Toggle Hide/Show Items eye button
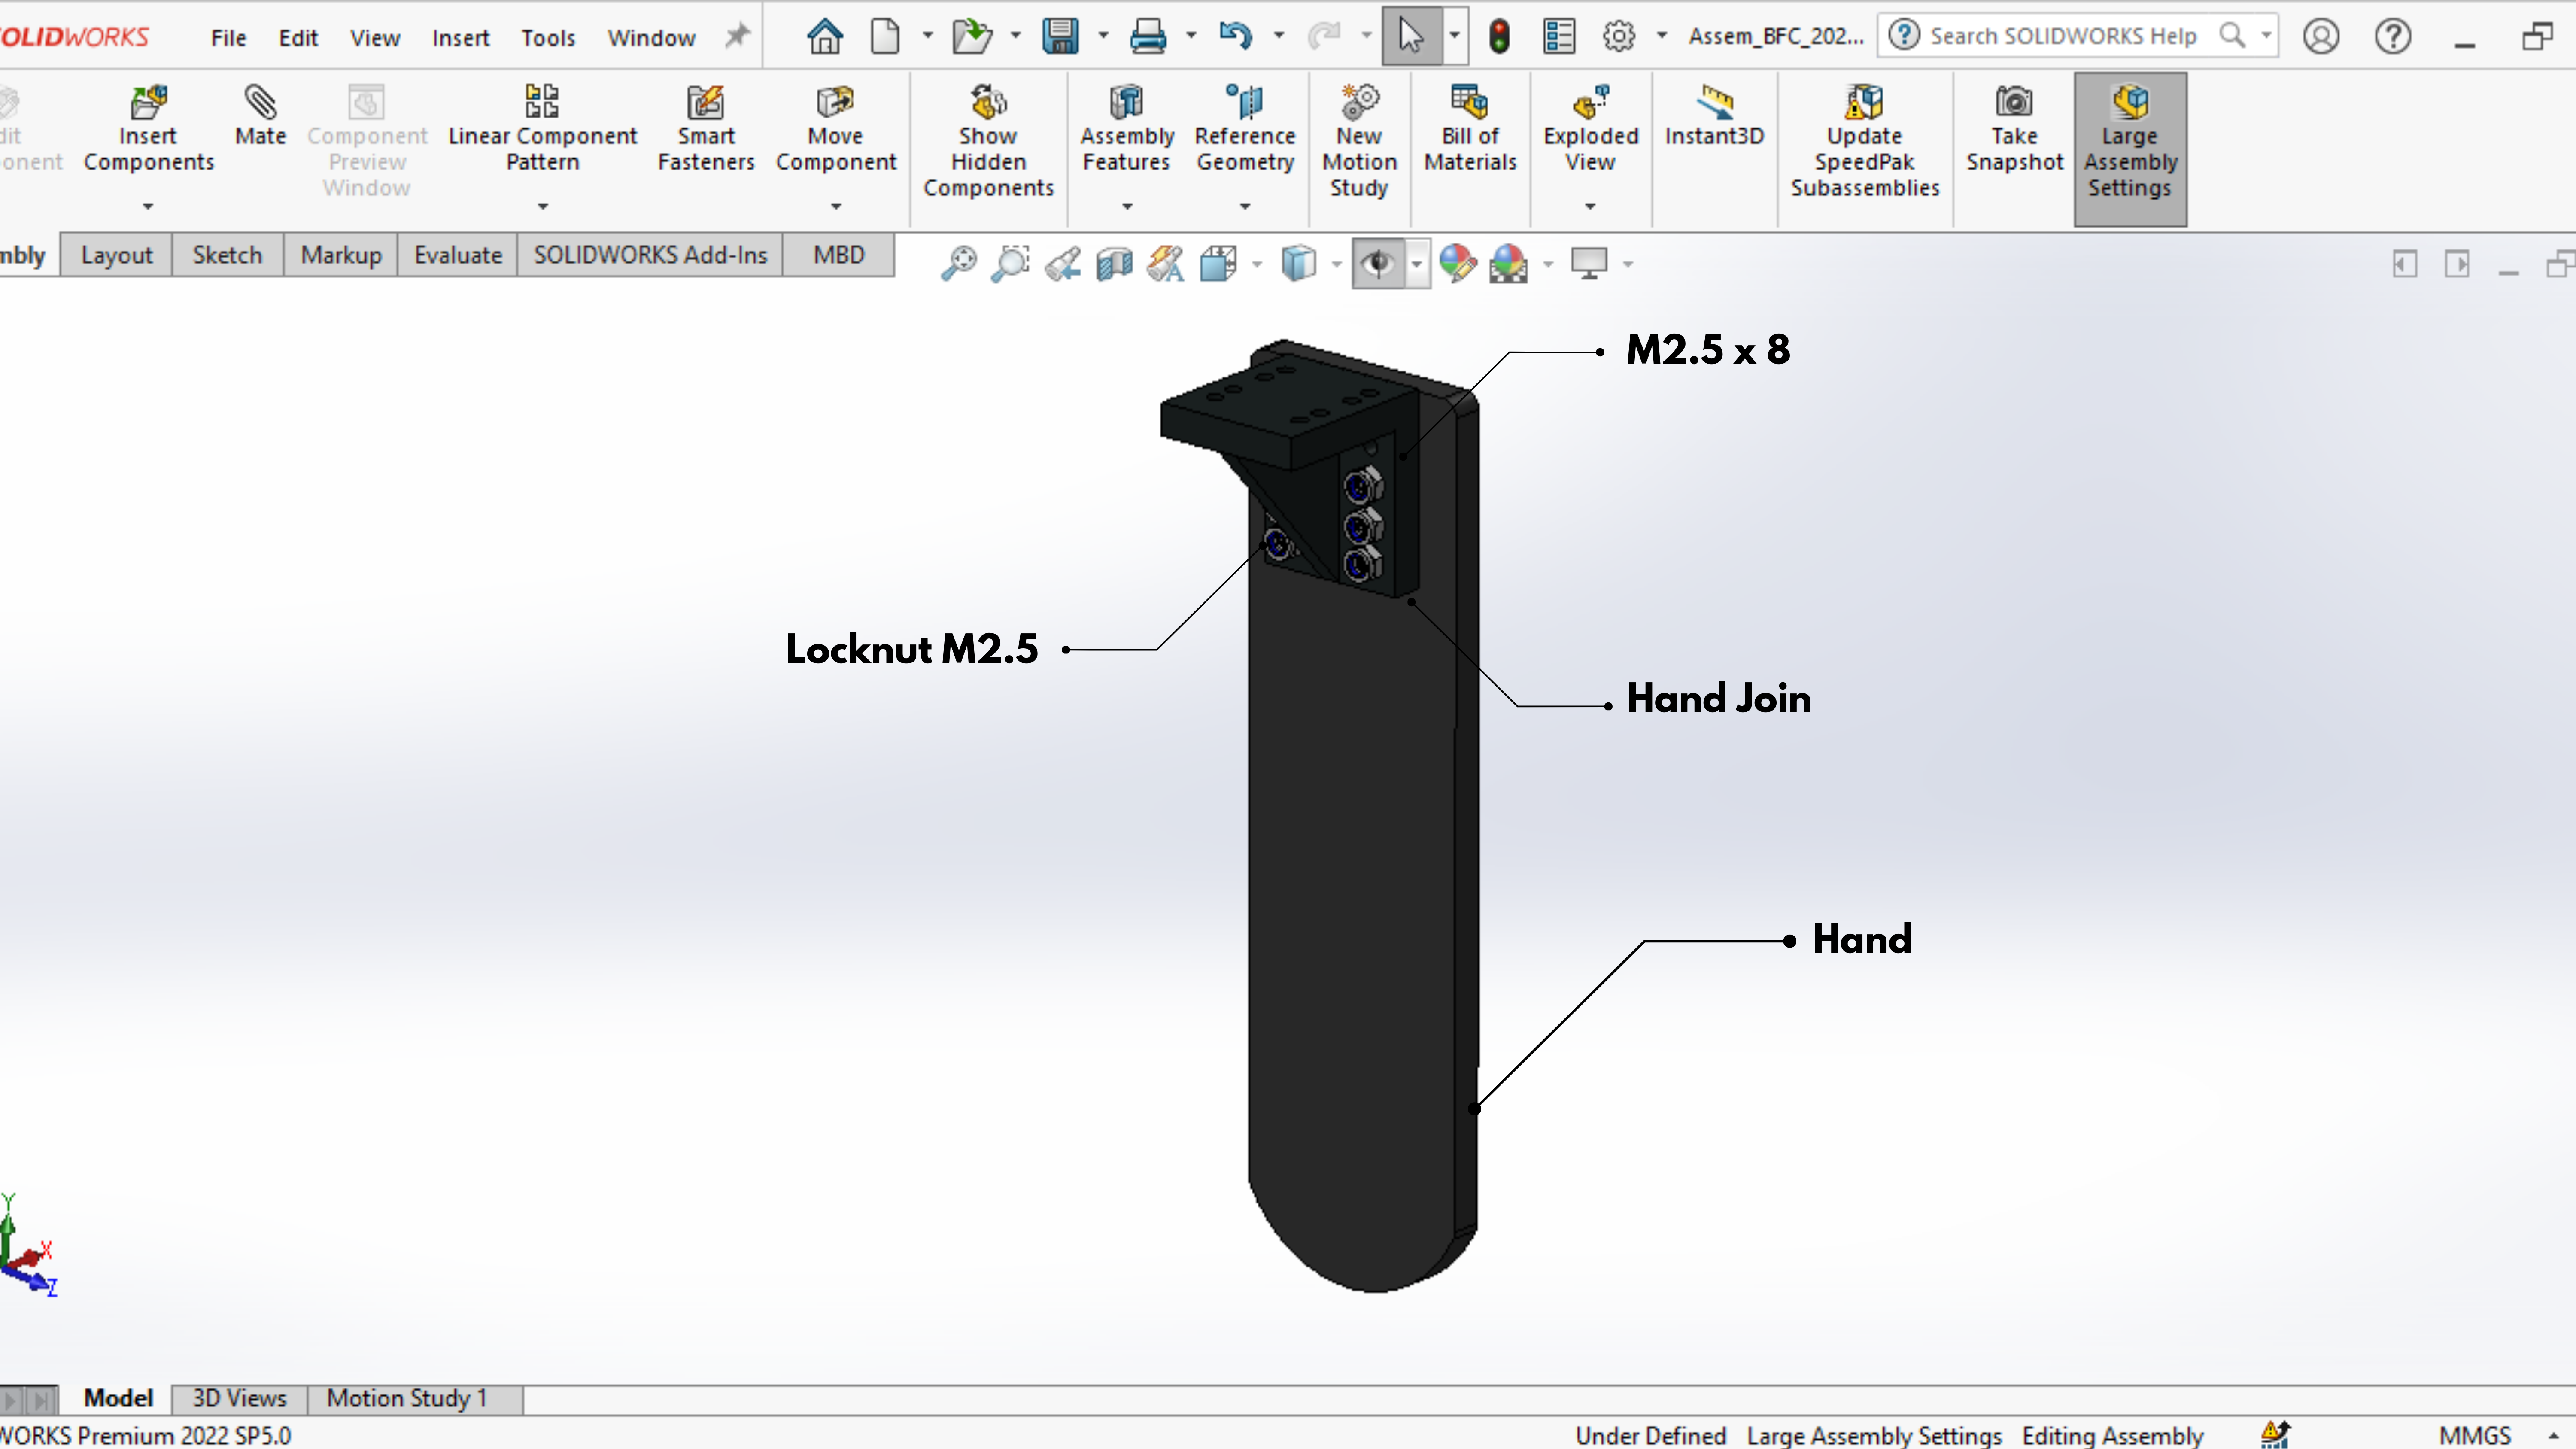The width and height of the screenshot is (2576, 1449). click(x=1378, y=263)
